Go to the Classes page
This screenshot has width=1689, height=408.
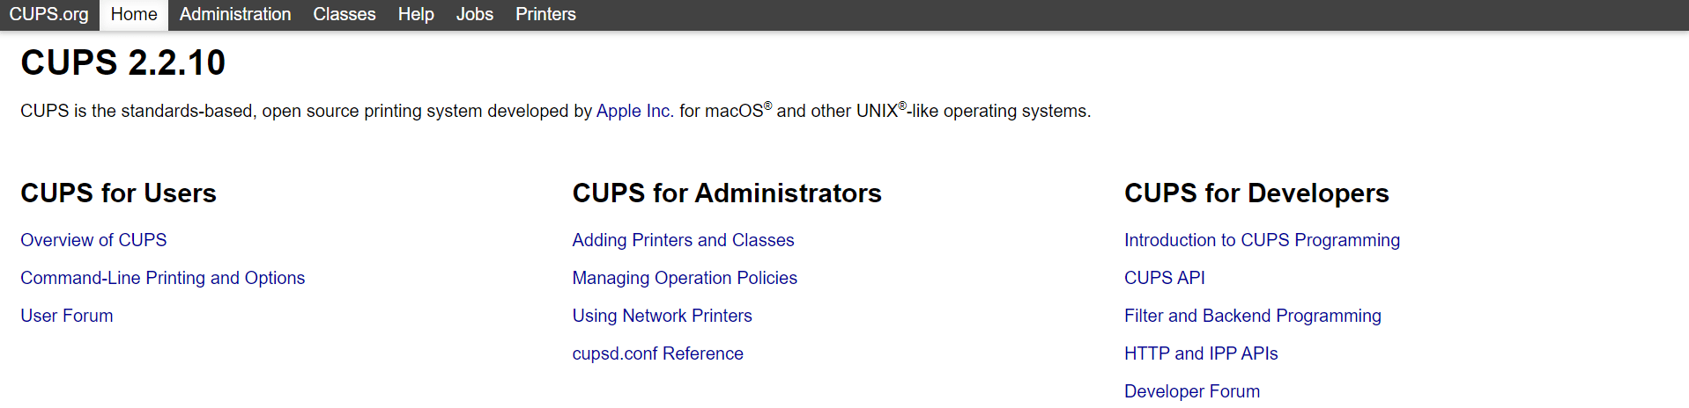click(x=344, y=14)
